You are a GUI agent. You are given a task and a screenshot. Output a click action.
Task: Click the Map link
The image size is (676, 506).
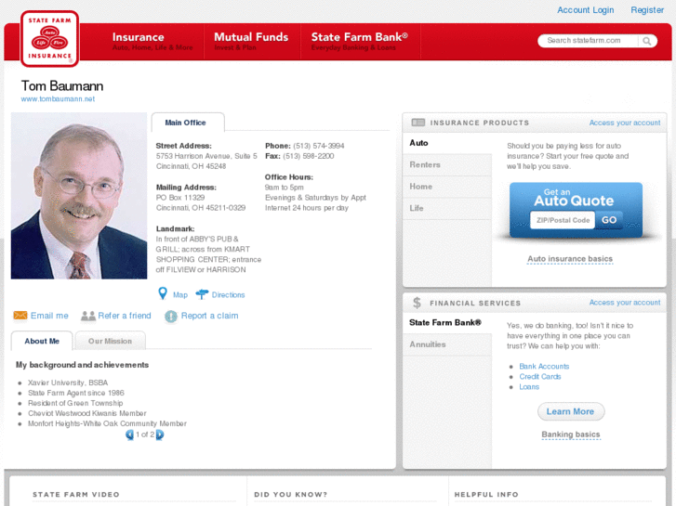(x=180, y=295)
